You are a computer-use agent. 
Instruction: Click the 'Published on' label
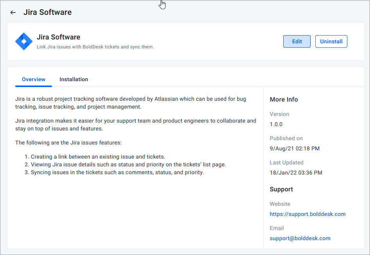point(286,139)
